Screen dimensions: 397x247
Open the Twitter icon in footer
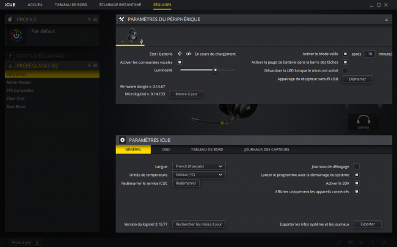pos(362,243)
